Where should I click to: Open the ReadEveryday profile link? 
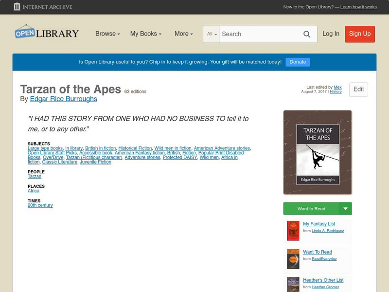tap(324, 259)
